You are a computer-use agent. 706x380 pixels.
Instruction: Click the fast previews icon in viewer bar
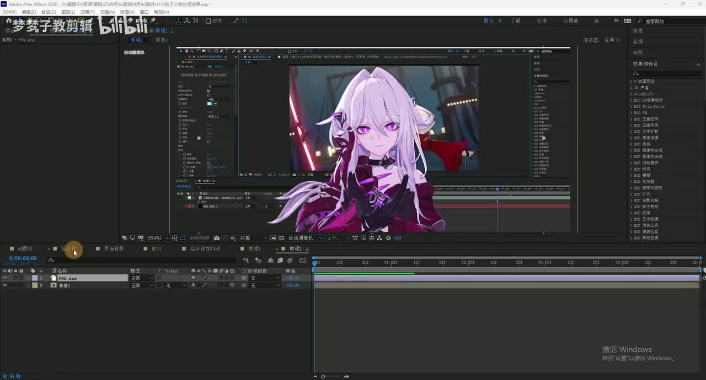coord(362,238)
